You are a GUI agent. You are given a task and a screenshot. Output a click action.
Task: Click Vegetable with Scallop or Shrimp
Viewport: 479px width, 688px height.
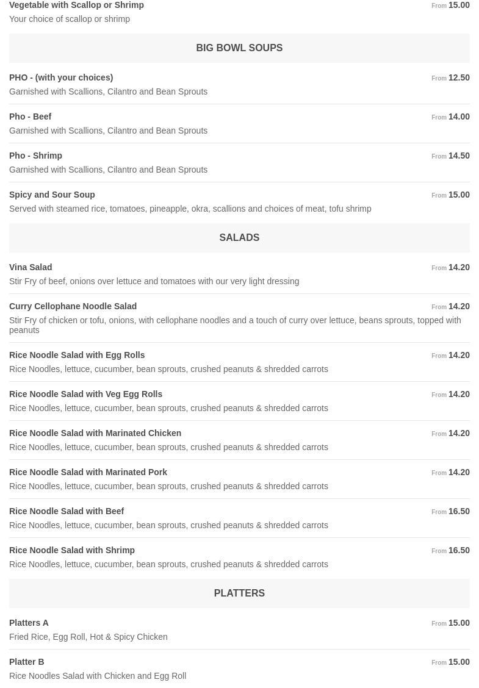pos(77,5)
